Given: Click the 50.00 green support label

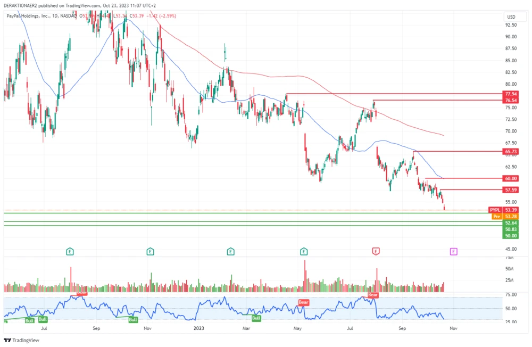Looking at the screenshot, I should (511, 235).
